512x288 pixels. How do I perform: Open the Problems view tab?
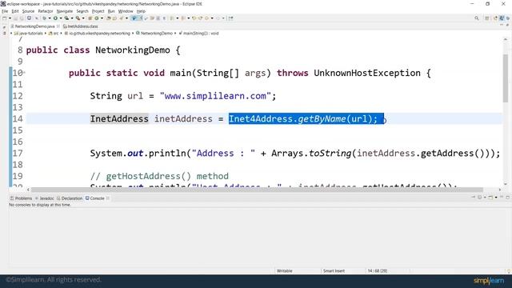(x=22, y=198)
